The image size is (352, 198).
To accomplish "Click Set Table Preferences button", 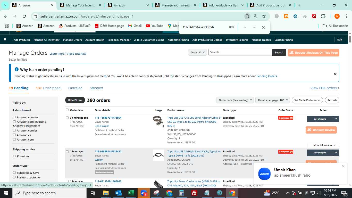I will (307, 100).
